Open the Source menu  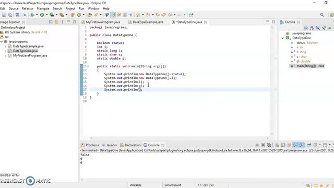pos(14,8)
